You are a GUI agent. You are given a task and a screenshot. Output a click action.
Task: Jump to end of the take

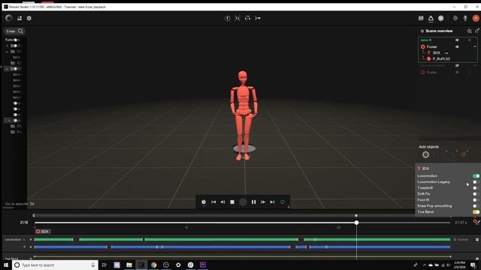272,202
